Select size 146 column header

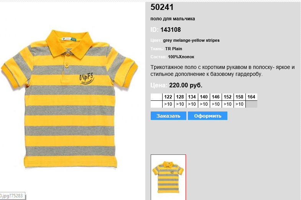click(x=216, y=97)
